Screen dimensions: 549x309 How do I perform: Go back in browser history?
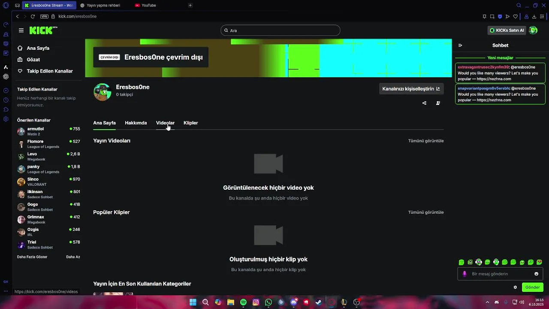point(17,16)
